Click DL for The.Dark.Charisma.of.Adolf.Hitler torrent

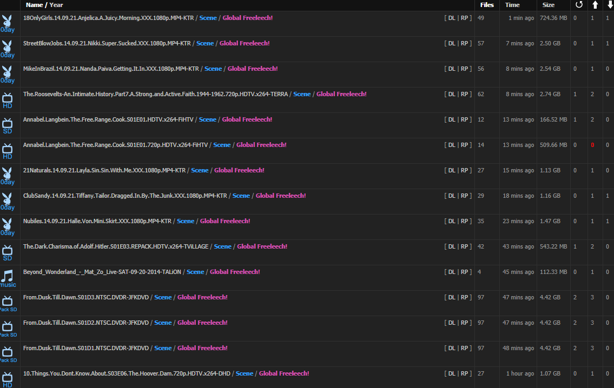(x=452, y=246)
